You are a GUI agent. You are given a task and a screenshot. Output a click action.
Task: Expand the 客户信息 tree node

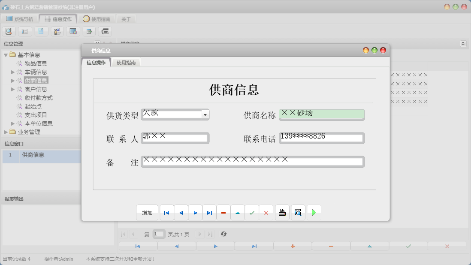click(13, 89)
